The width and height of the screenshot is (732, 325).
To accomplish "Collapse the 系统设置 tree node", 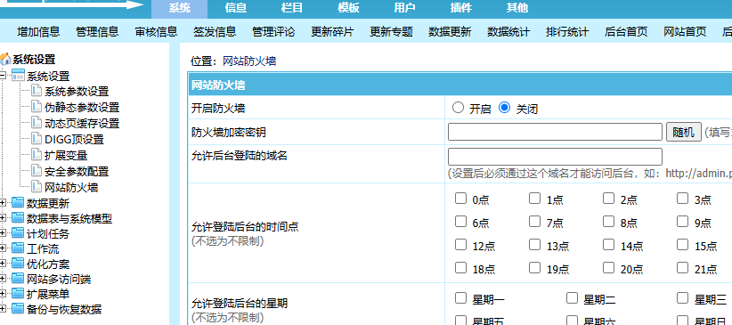I will [3, 76].
